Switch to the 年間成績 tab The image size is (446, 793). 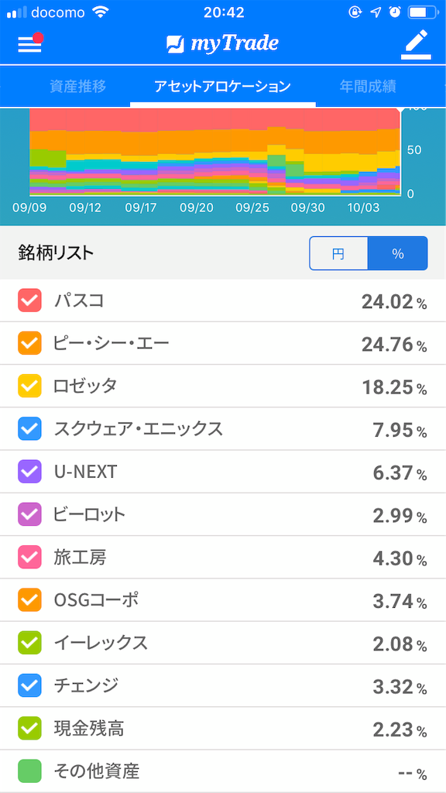point(370,87)
